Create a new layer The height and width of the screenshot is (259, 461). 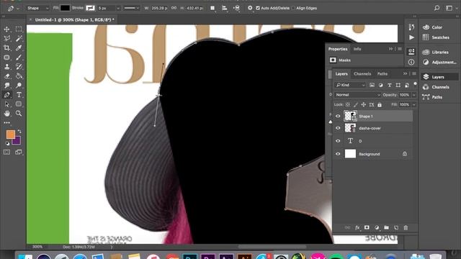[396, 227]
